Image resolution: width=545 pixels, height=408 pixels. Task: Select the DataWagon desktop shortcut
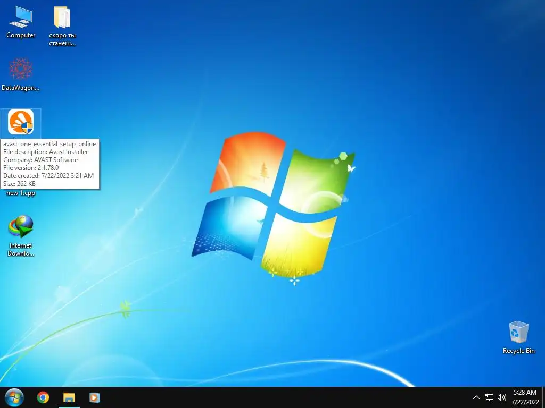point(21,74)
